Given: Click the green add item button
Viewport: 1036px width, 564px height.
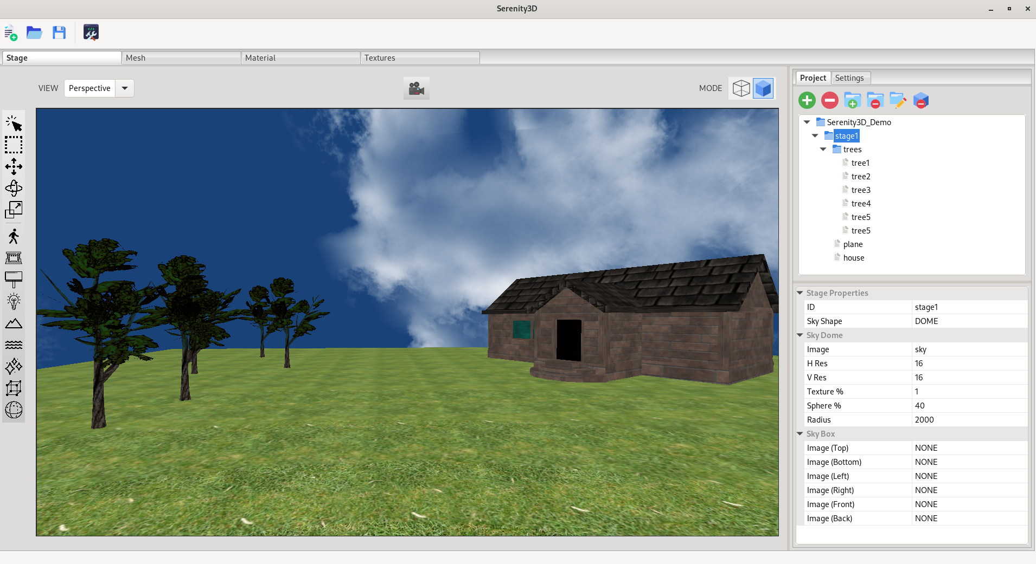Looking at the screenshot, I should [807, 100].
